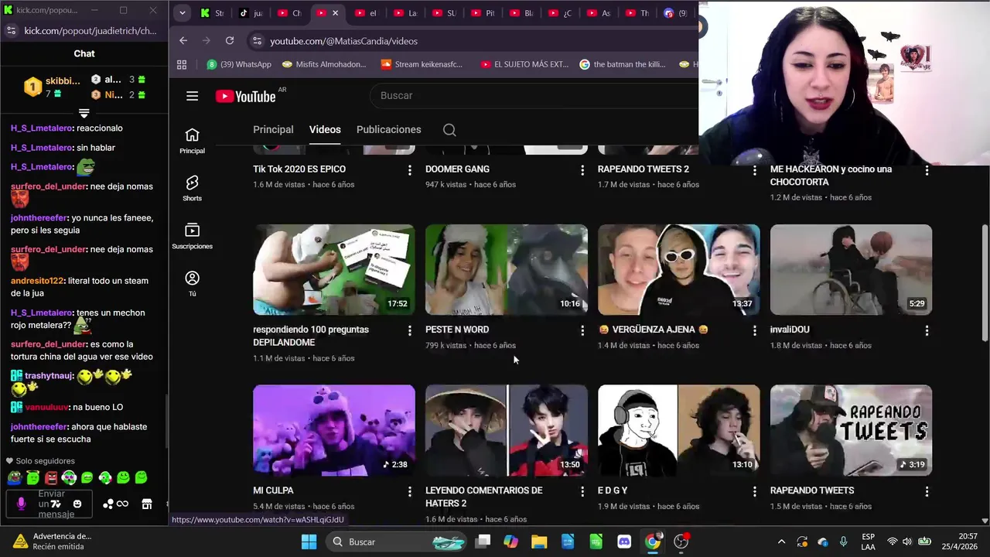
Task: Open options menu for invaliDOU video
Action: (x=927, y=330)
